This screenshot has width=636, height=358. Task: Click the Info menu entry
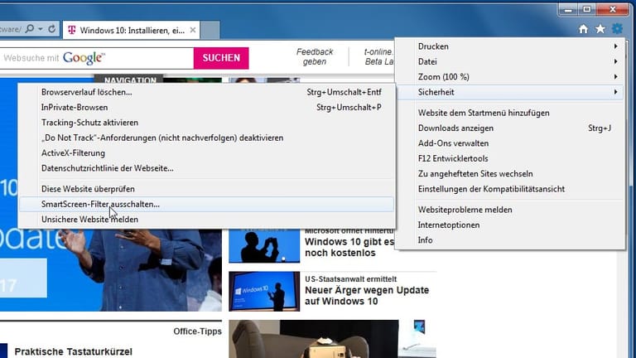(511, 240)
